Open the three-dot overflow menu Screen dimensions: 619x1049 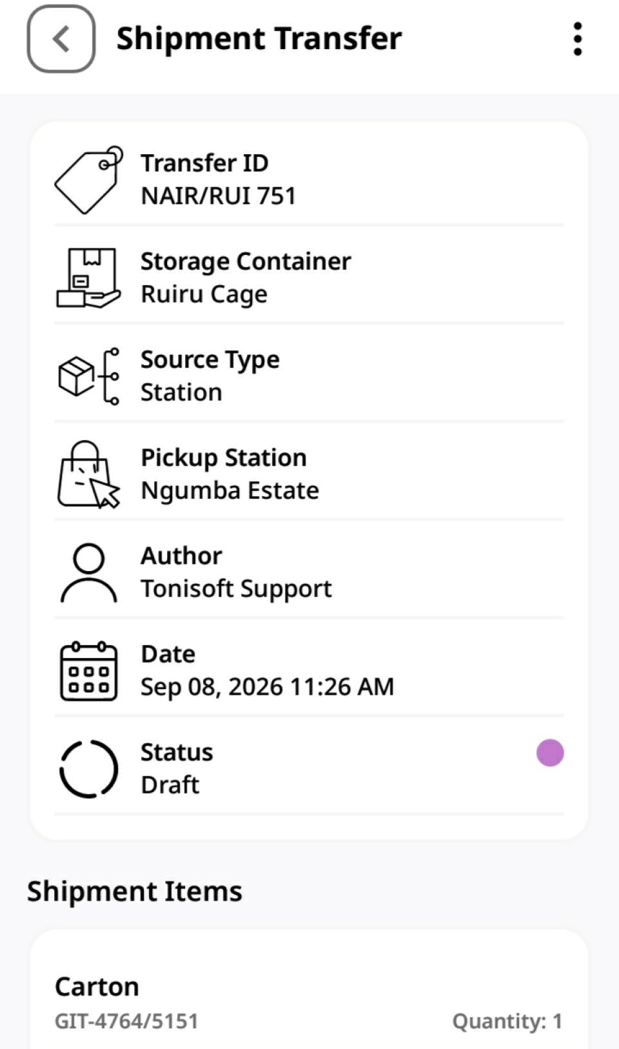(x=578, y=39)
